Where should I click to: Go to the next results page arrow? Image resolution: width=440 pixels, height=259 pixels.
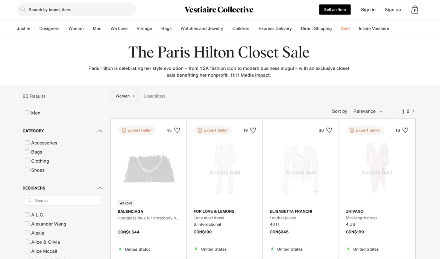[413, 111]
